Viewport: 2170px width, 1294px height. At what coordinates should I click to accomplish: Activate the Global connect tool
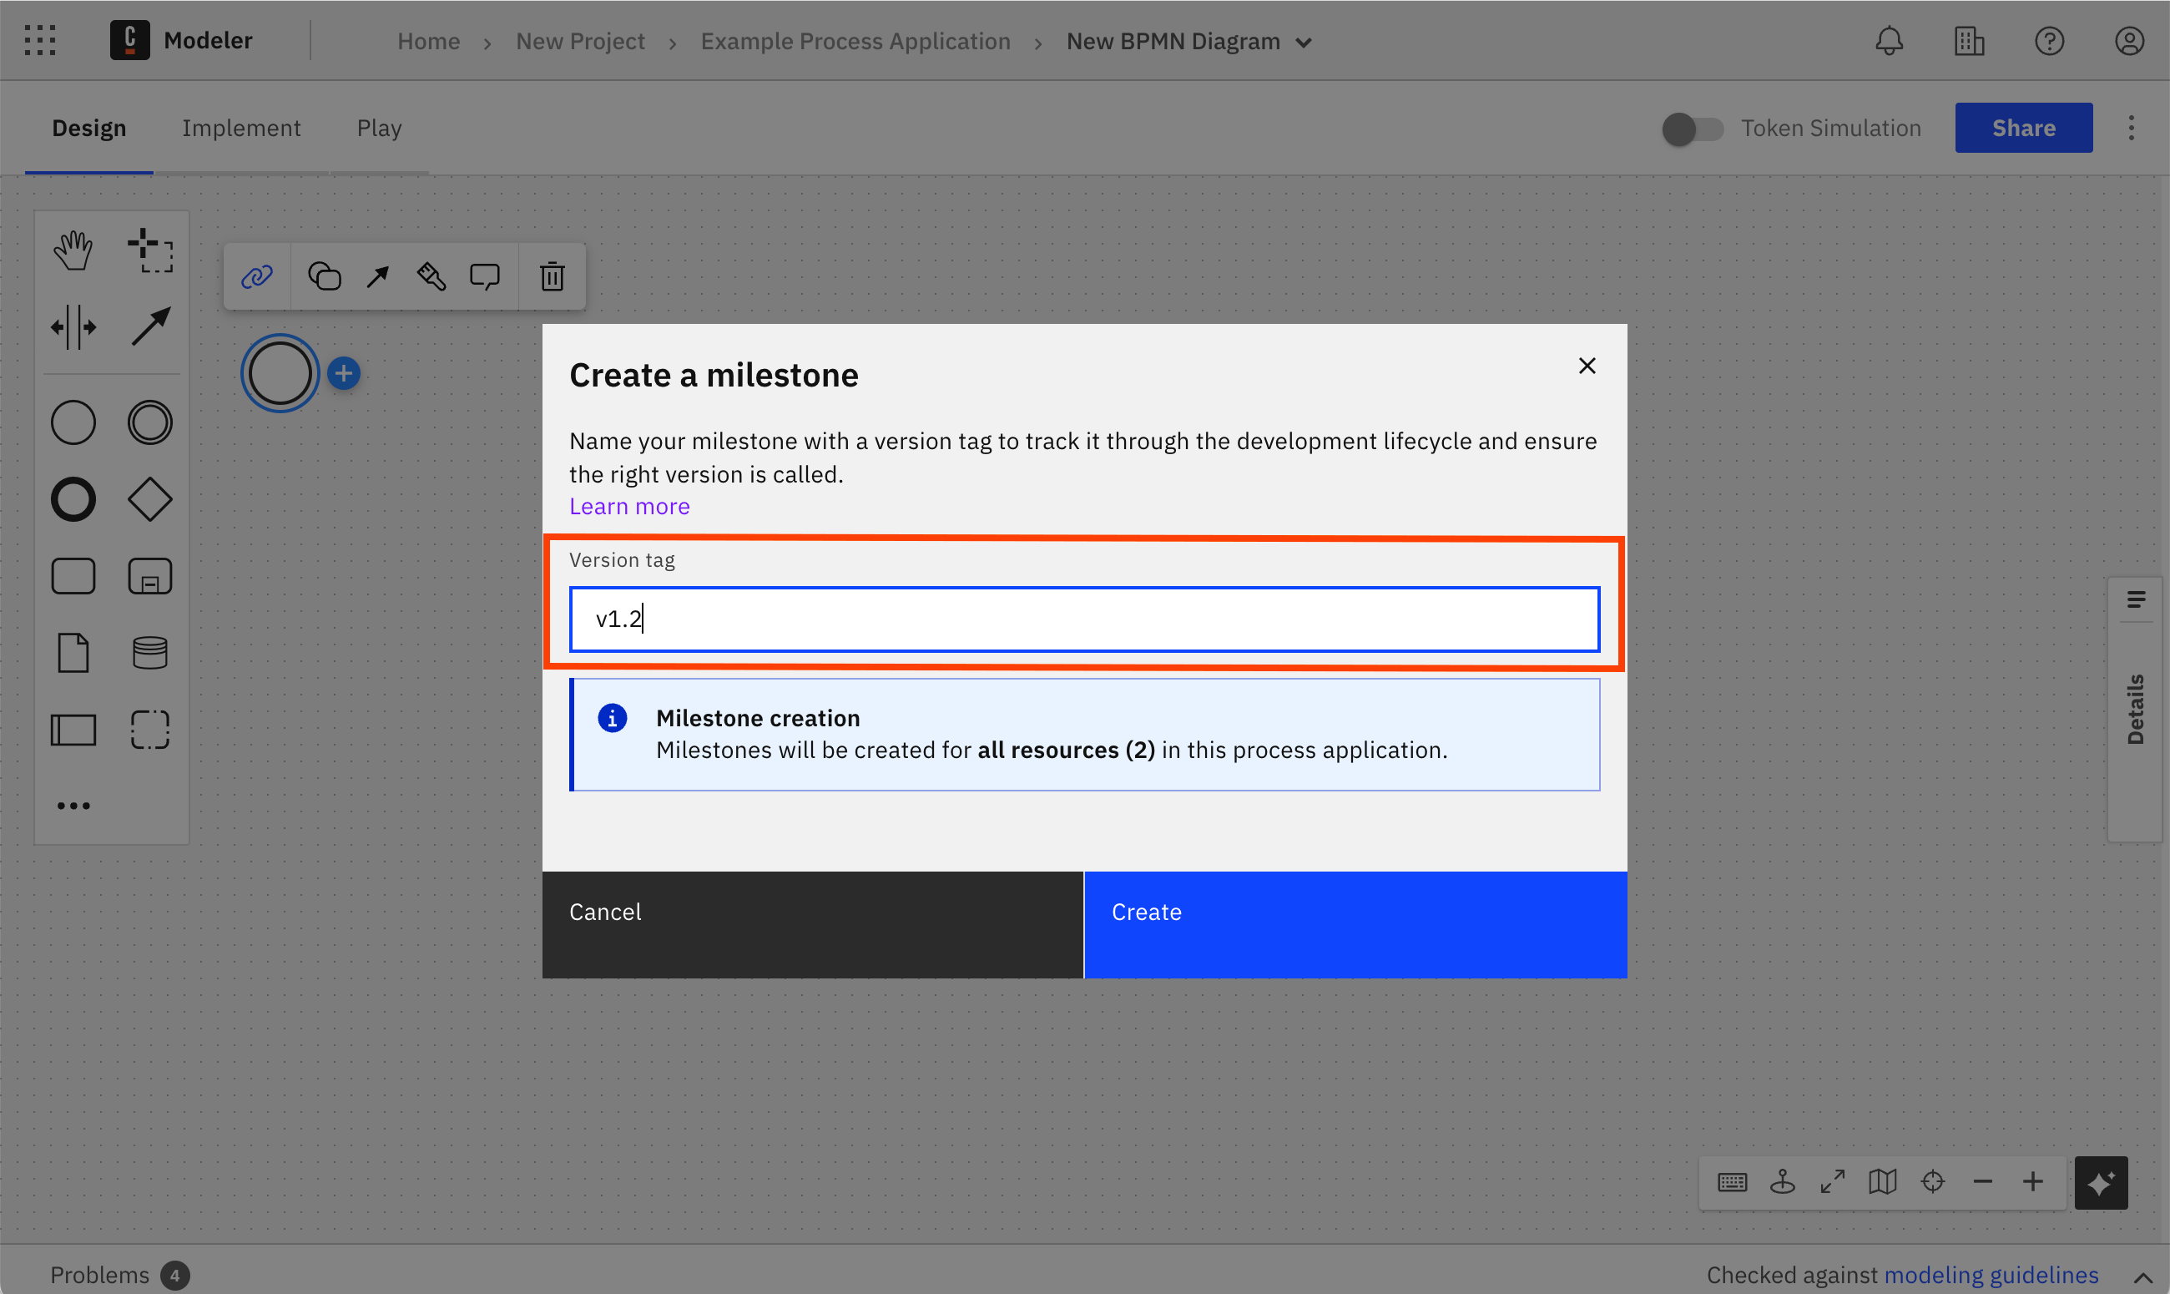point(150,326)
